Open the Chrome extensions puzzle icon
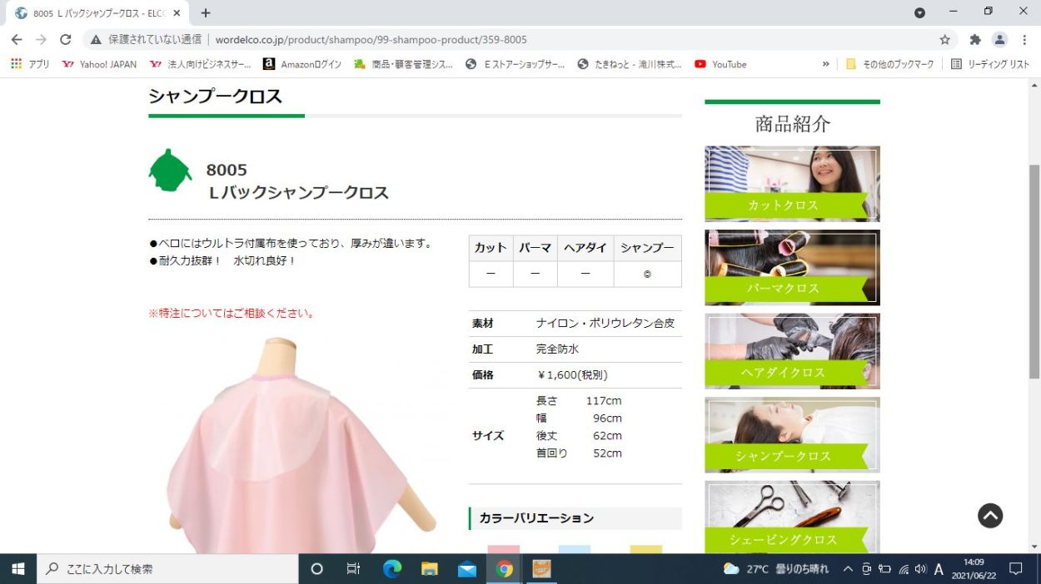This screenshot has height=584, width=1041. [975, 39]
